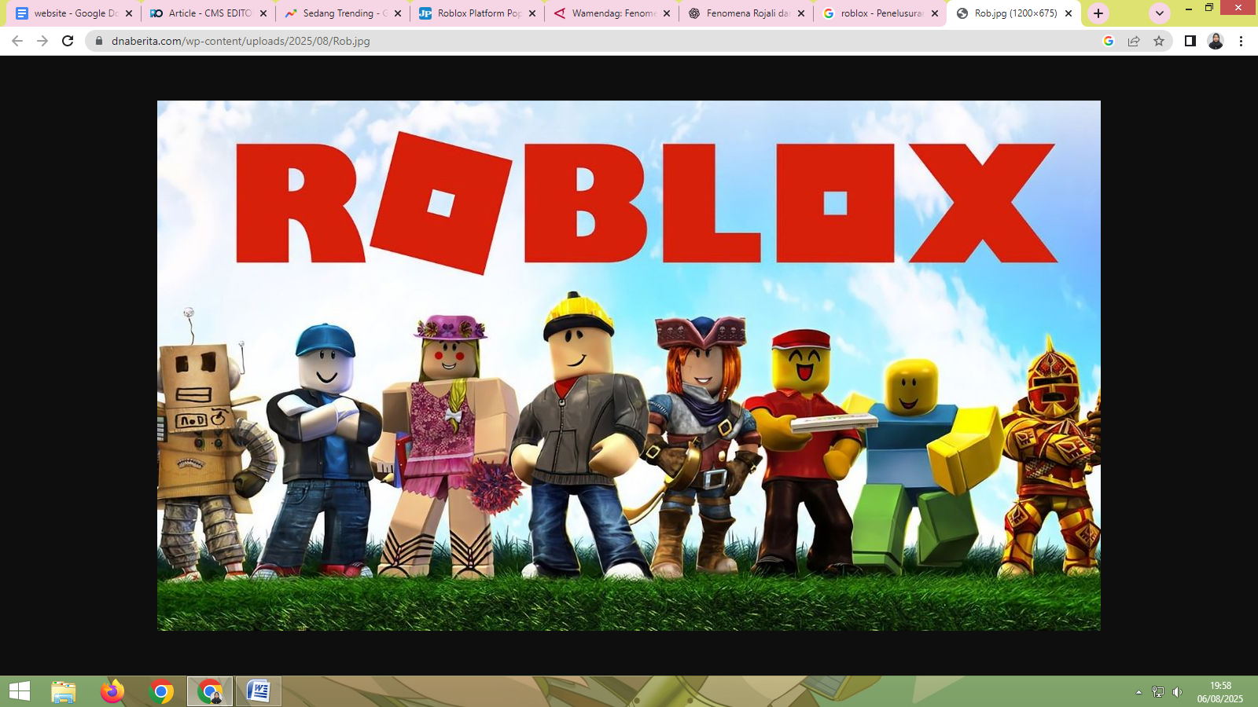Show hidden system tray icons
This screenshot has height=707, width=1258.
1138,692
